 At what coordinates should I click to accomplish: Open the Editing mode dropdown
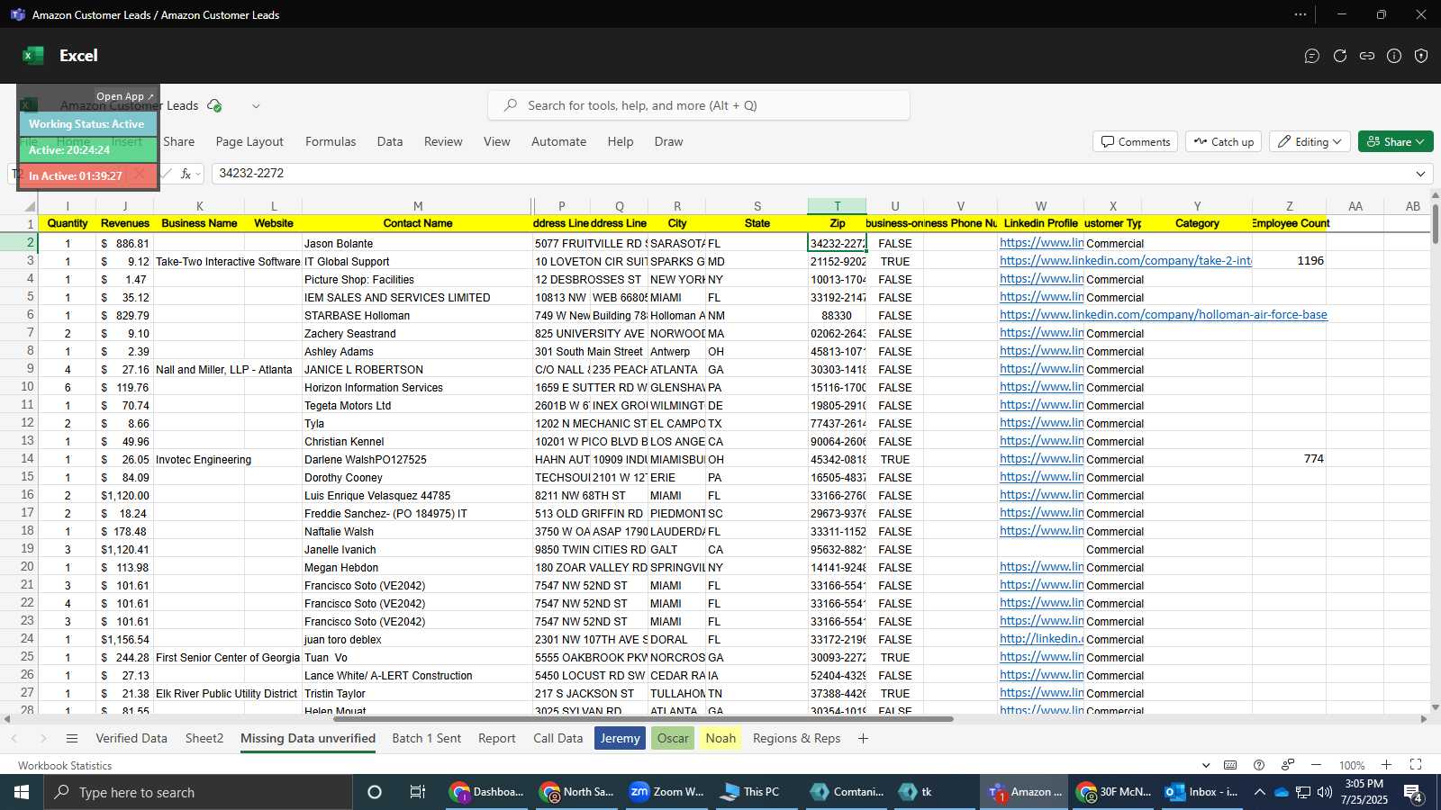point(1311,141)
